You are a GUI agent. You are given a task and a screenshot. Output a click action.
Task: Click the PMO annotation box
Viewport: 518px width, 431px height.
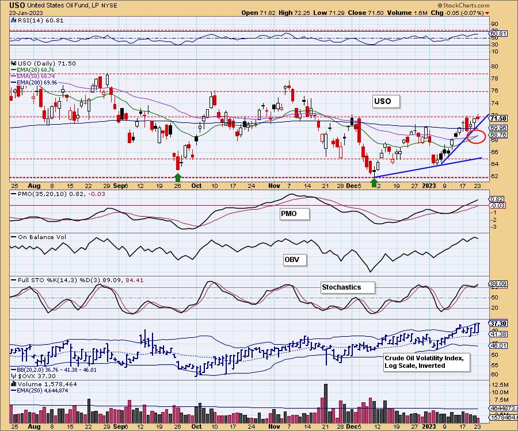pos(295,214)
